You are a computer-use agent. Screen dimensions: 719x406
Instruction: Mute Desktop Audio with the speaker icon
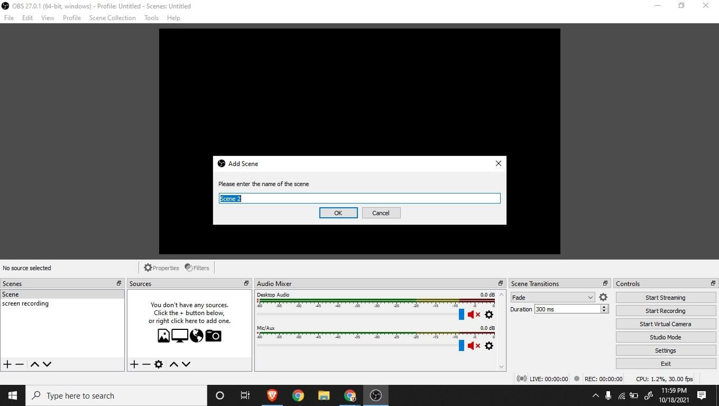point(474,315)
